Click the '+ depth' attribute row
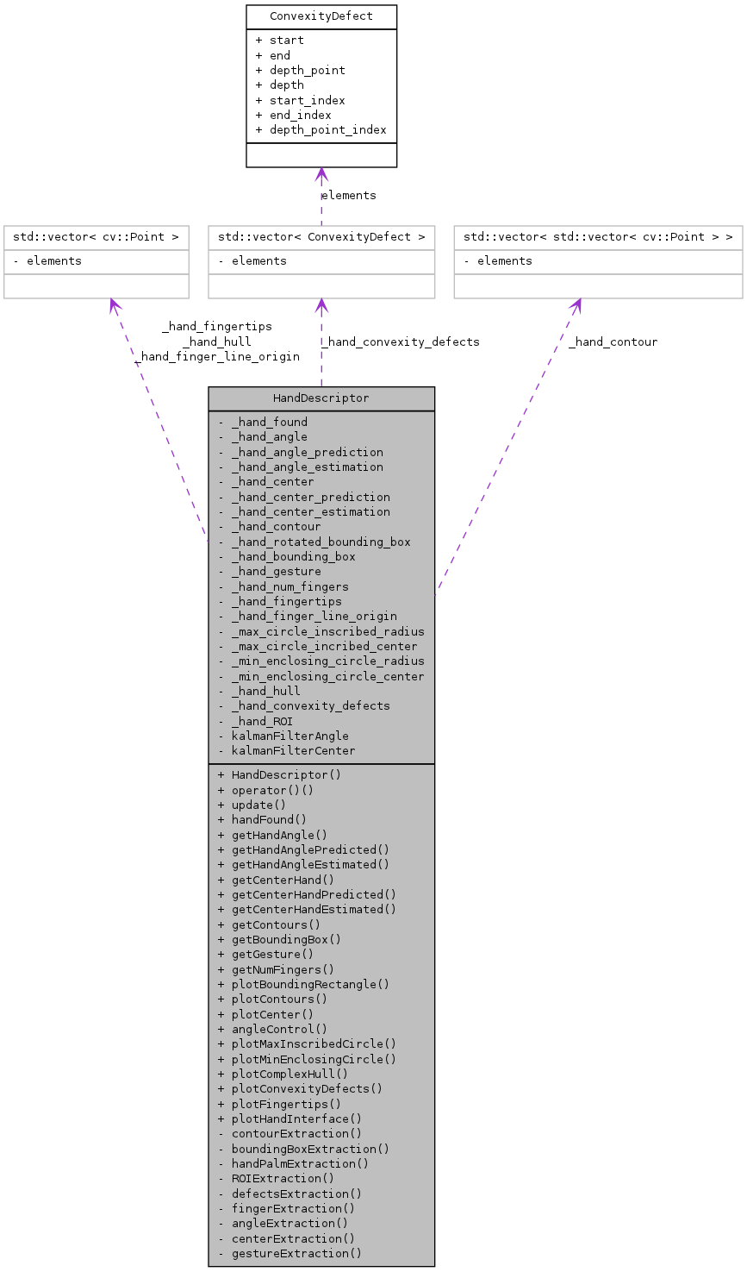 (x=280, y=85)
